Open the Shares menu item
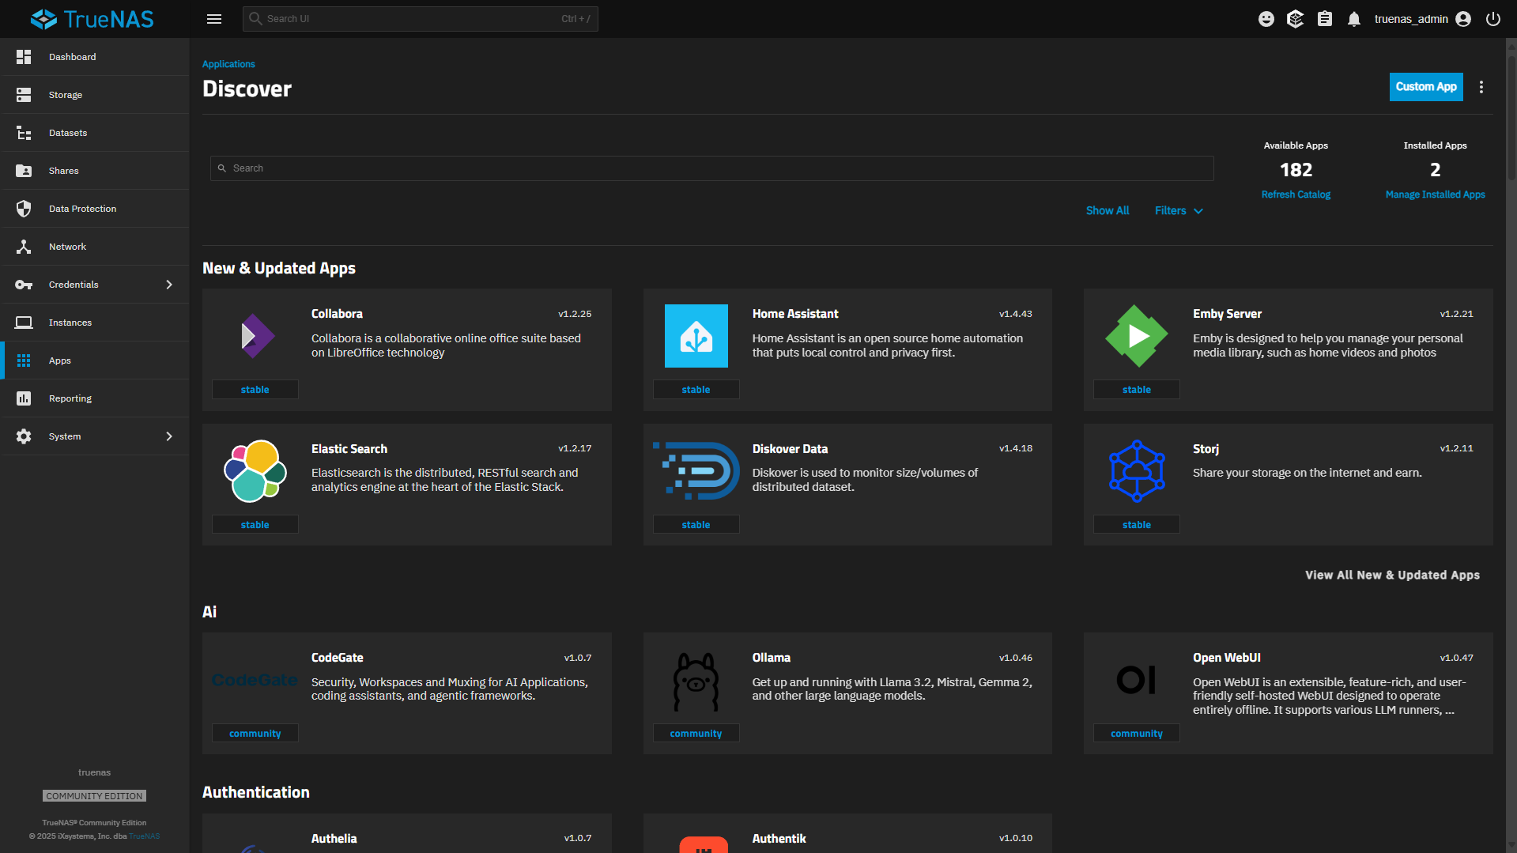Viewport: 1517px width, 853px height. coord(95,171)
